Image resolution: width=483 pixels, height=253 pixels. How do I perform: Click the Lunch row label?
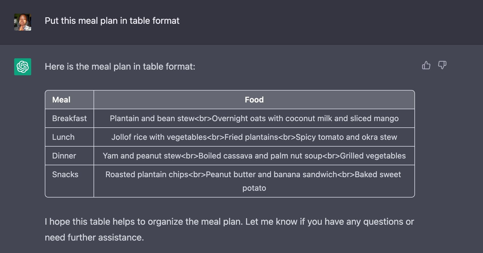point(63,137)
